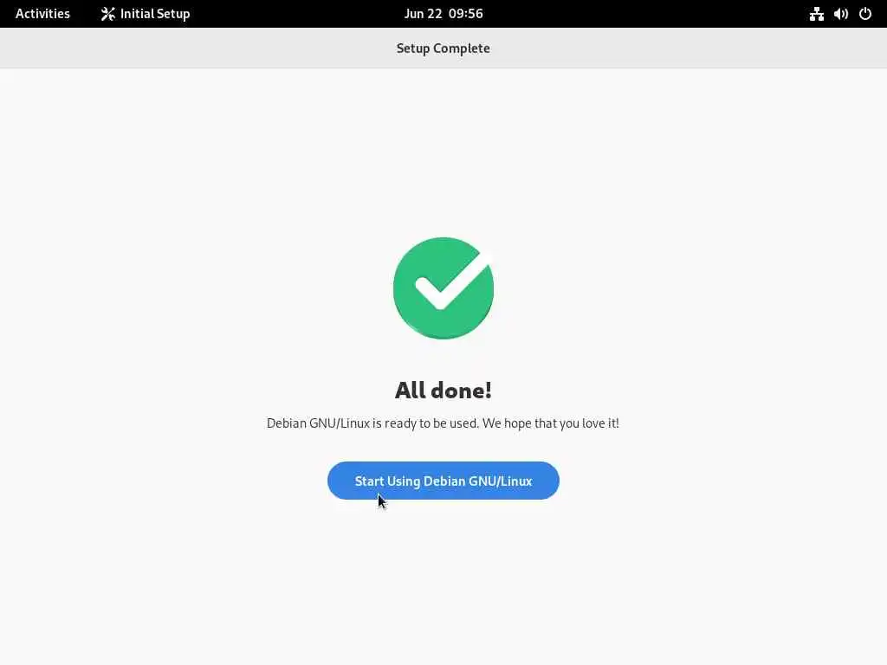The height and width of the screenshot is (665, 887).
Task: Click the word 'Setup' in Initial Setup label
Action: (173, 14)
